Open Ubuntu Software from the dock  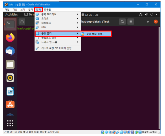click(10, 104)
